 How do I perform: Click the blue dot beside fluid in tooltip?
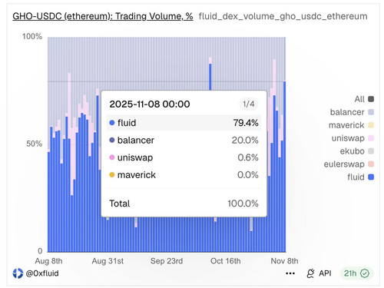coord(112,123)
